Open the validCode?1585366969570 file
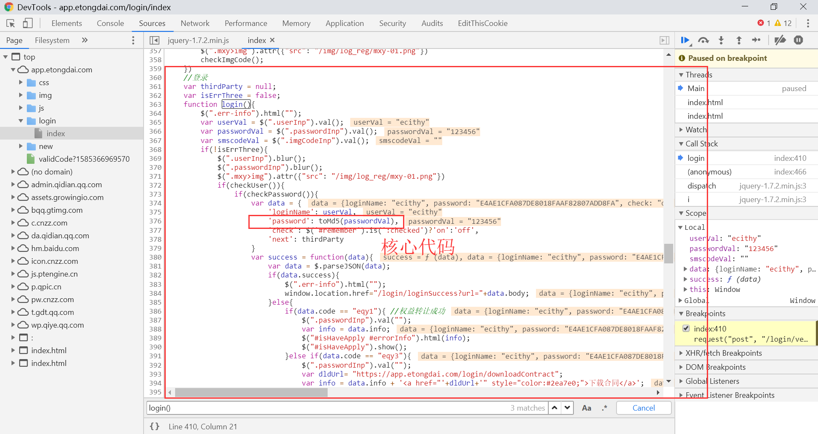The height and width of the screenshot is (434, 818). point(84,159)
